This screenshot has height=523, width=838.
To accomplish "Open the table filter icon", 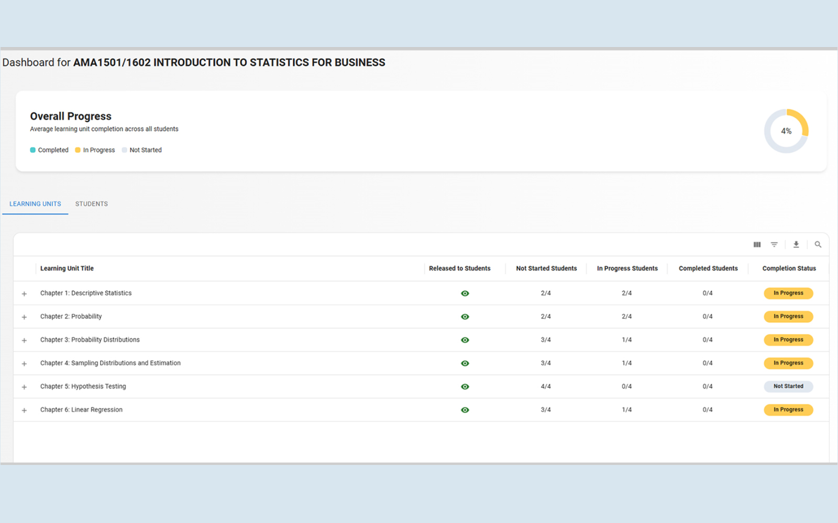I will 774,244.
